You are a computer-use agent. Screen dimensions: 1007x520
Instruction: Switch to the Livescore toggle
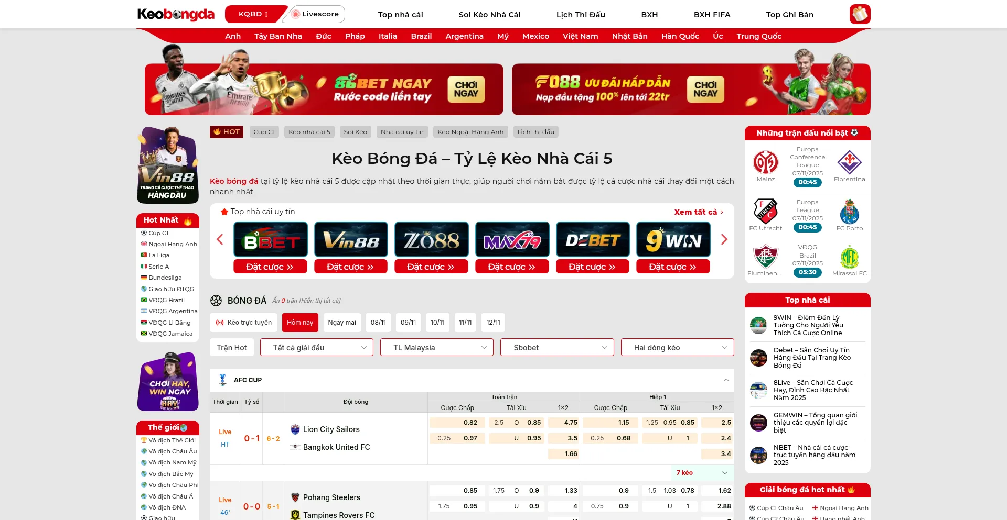[315, 14]
